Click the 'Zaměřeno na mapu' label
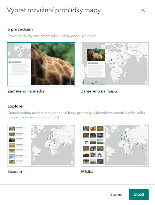Image resolution: width=155 pixels, height=205 pixels. pos(99,91)
